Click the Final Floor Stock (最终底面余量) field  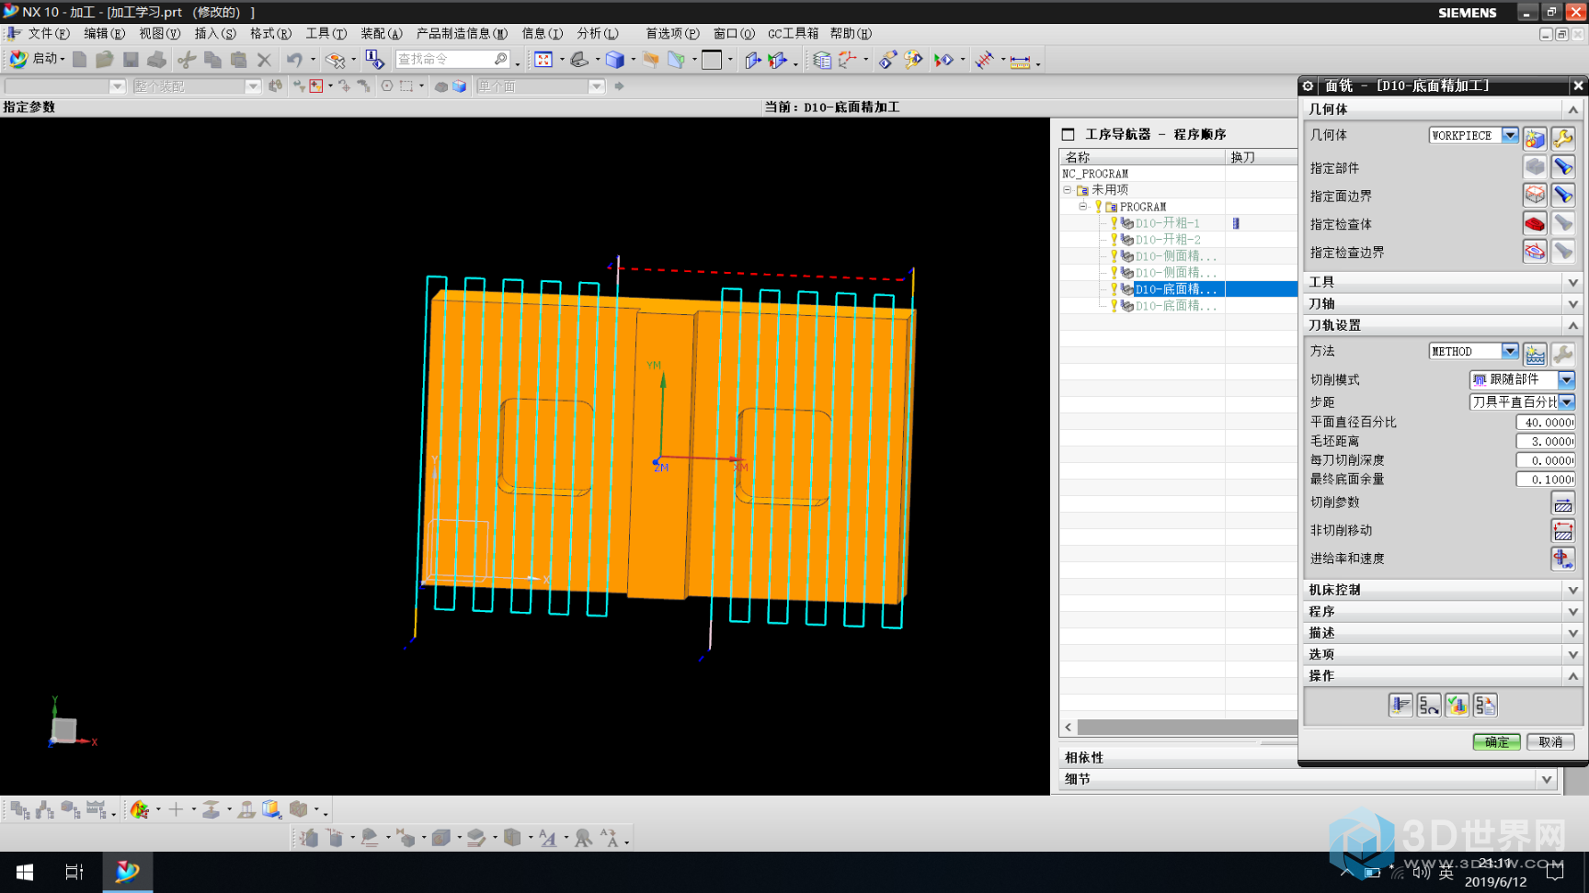pyautogui.click(x=1545, y=479)
